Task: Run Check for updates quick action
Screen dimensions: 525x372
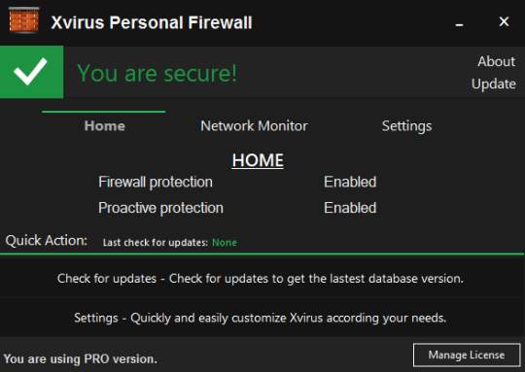Action: (262, 279)
